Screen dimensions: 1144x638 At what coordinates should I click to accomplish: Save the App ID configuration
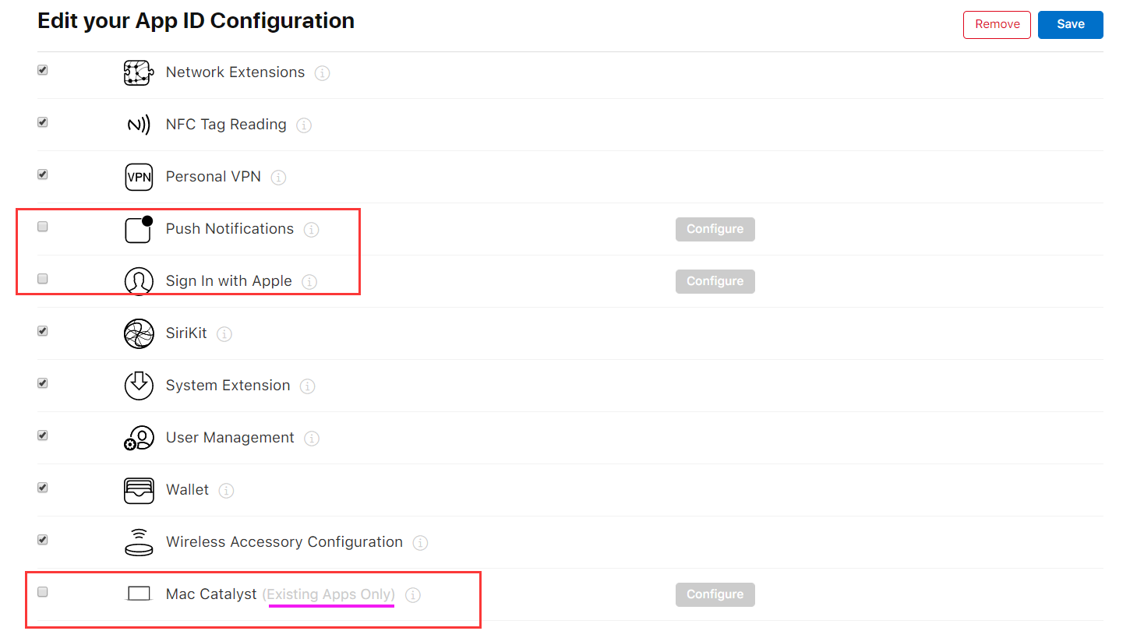point(1070,24)
